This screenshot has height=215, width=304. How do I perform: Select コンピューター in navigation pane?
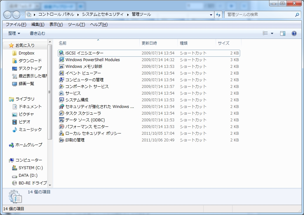pos(25,160)
